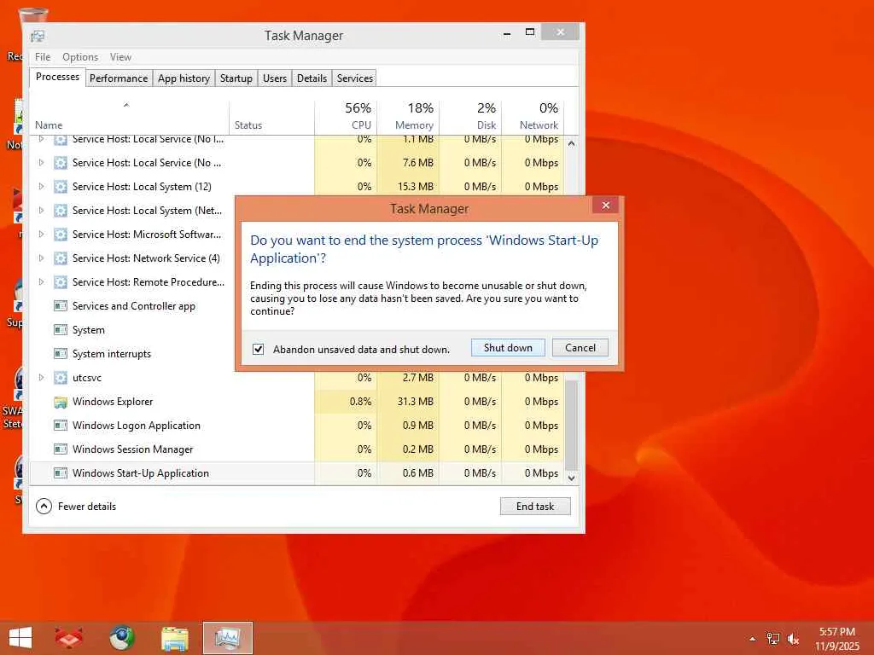Click the process list scrollbar thumb
Image resolution: width=874 pixels, height=655 pixels.
click(x=571, y=425)
